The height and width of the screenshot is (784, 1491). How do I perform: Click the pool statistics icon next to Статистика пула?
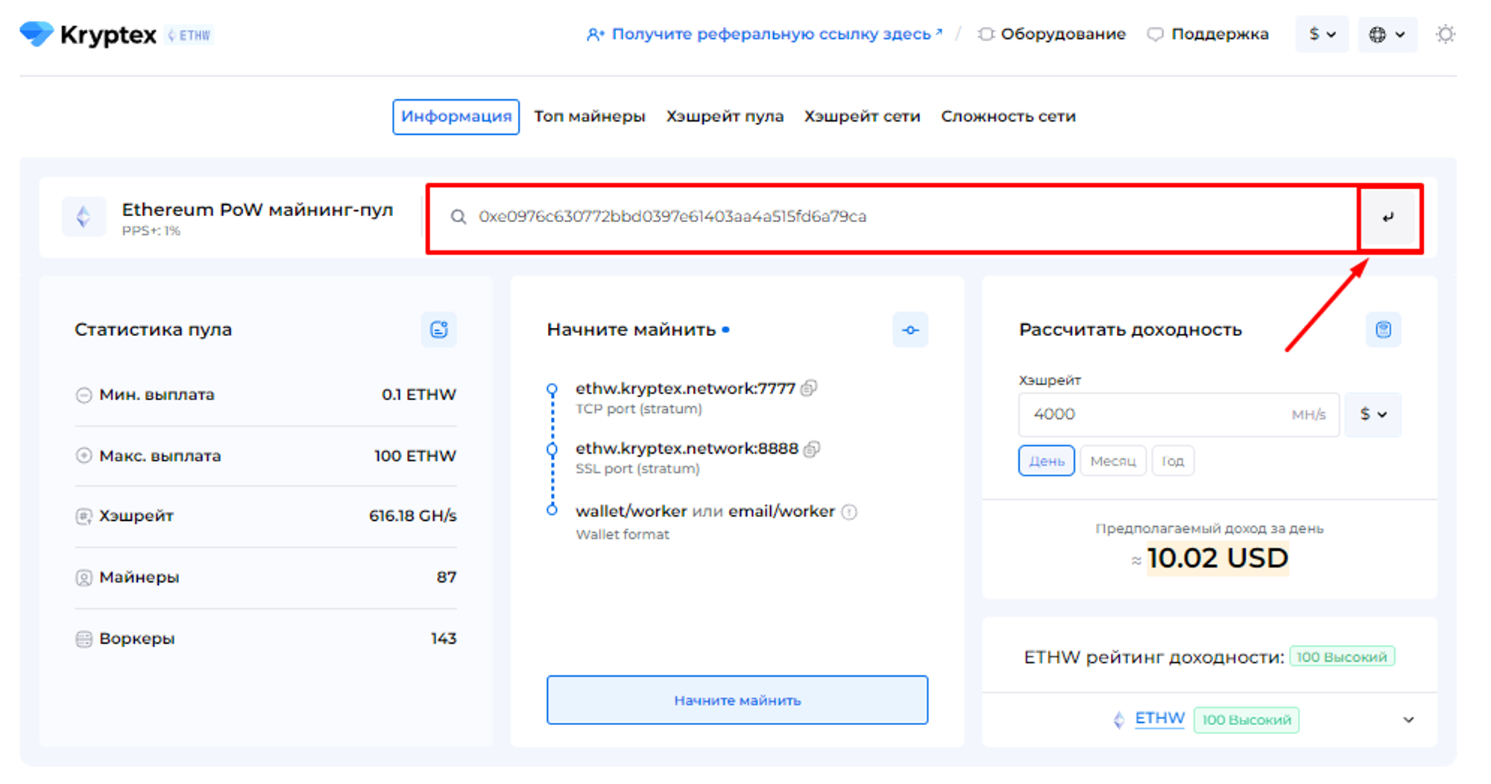coord(439,329)
